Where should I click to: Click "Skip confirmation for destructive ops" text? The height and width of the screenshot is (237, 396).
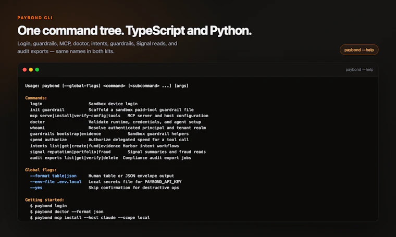[134, 188]
